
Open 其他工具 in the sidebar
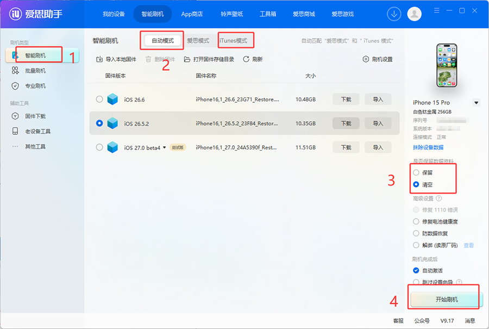(35, 146)
